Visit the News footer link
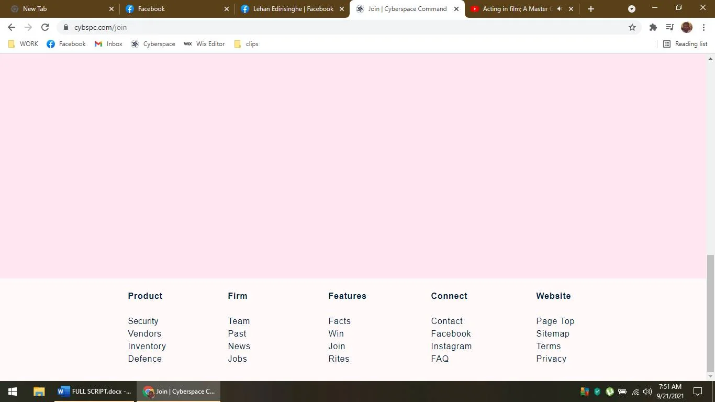Viewport: 715px width, 402px height. 239,346
